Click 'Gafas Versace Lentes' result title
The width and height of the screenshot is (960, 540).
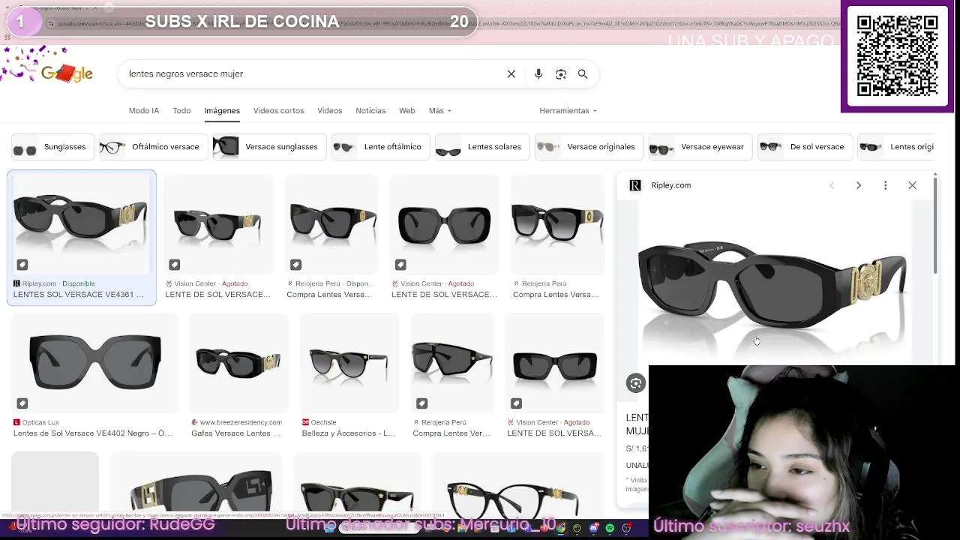click(x=236, y=433)
